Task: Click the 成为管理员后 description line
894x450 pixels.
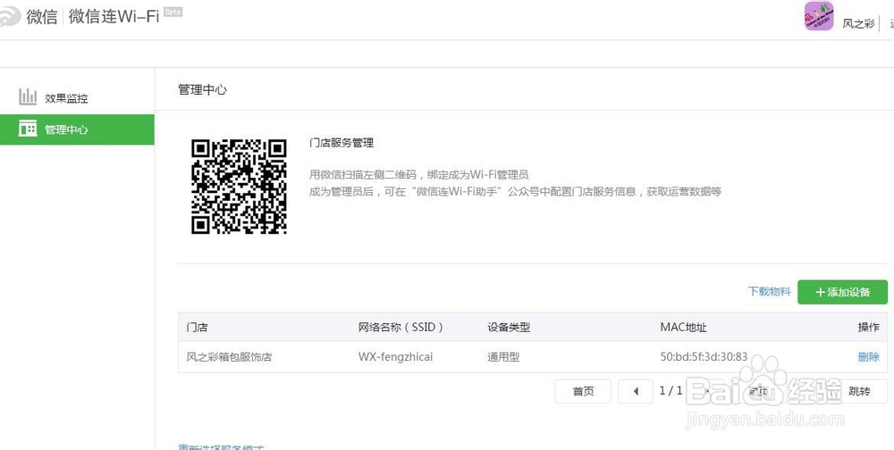Action: (x=515, y=192)
